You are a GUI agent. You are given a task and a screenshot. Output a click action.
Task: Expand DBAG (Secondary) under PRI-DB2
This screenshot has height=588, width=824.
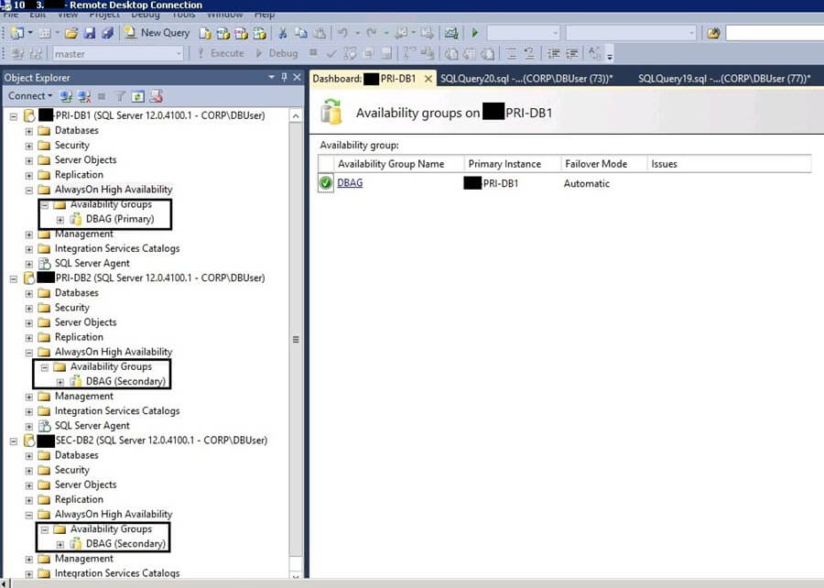(x=60, y=382)
